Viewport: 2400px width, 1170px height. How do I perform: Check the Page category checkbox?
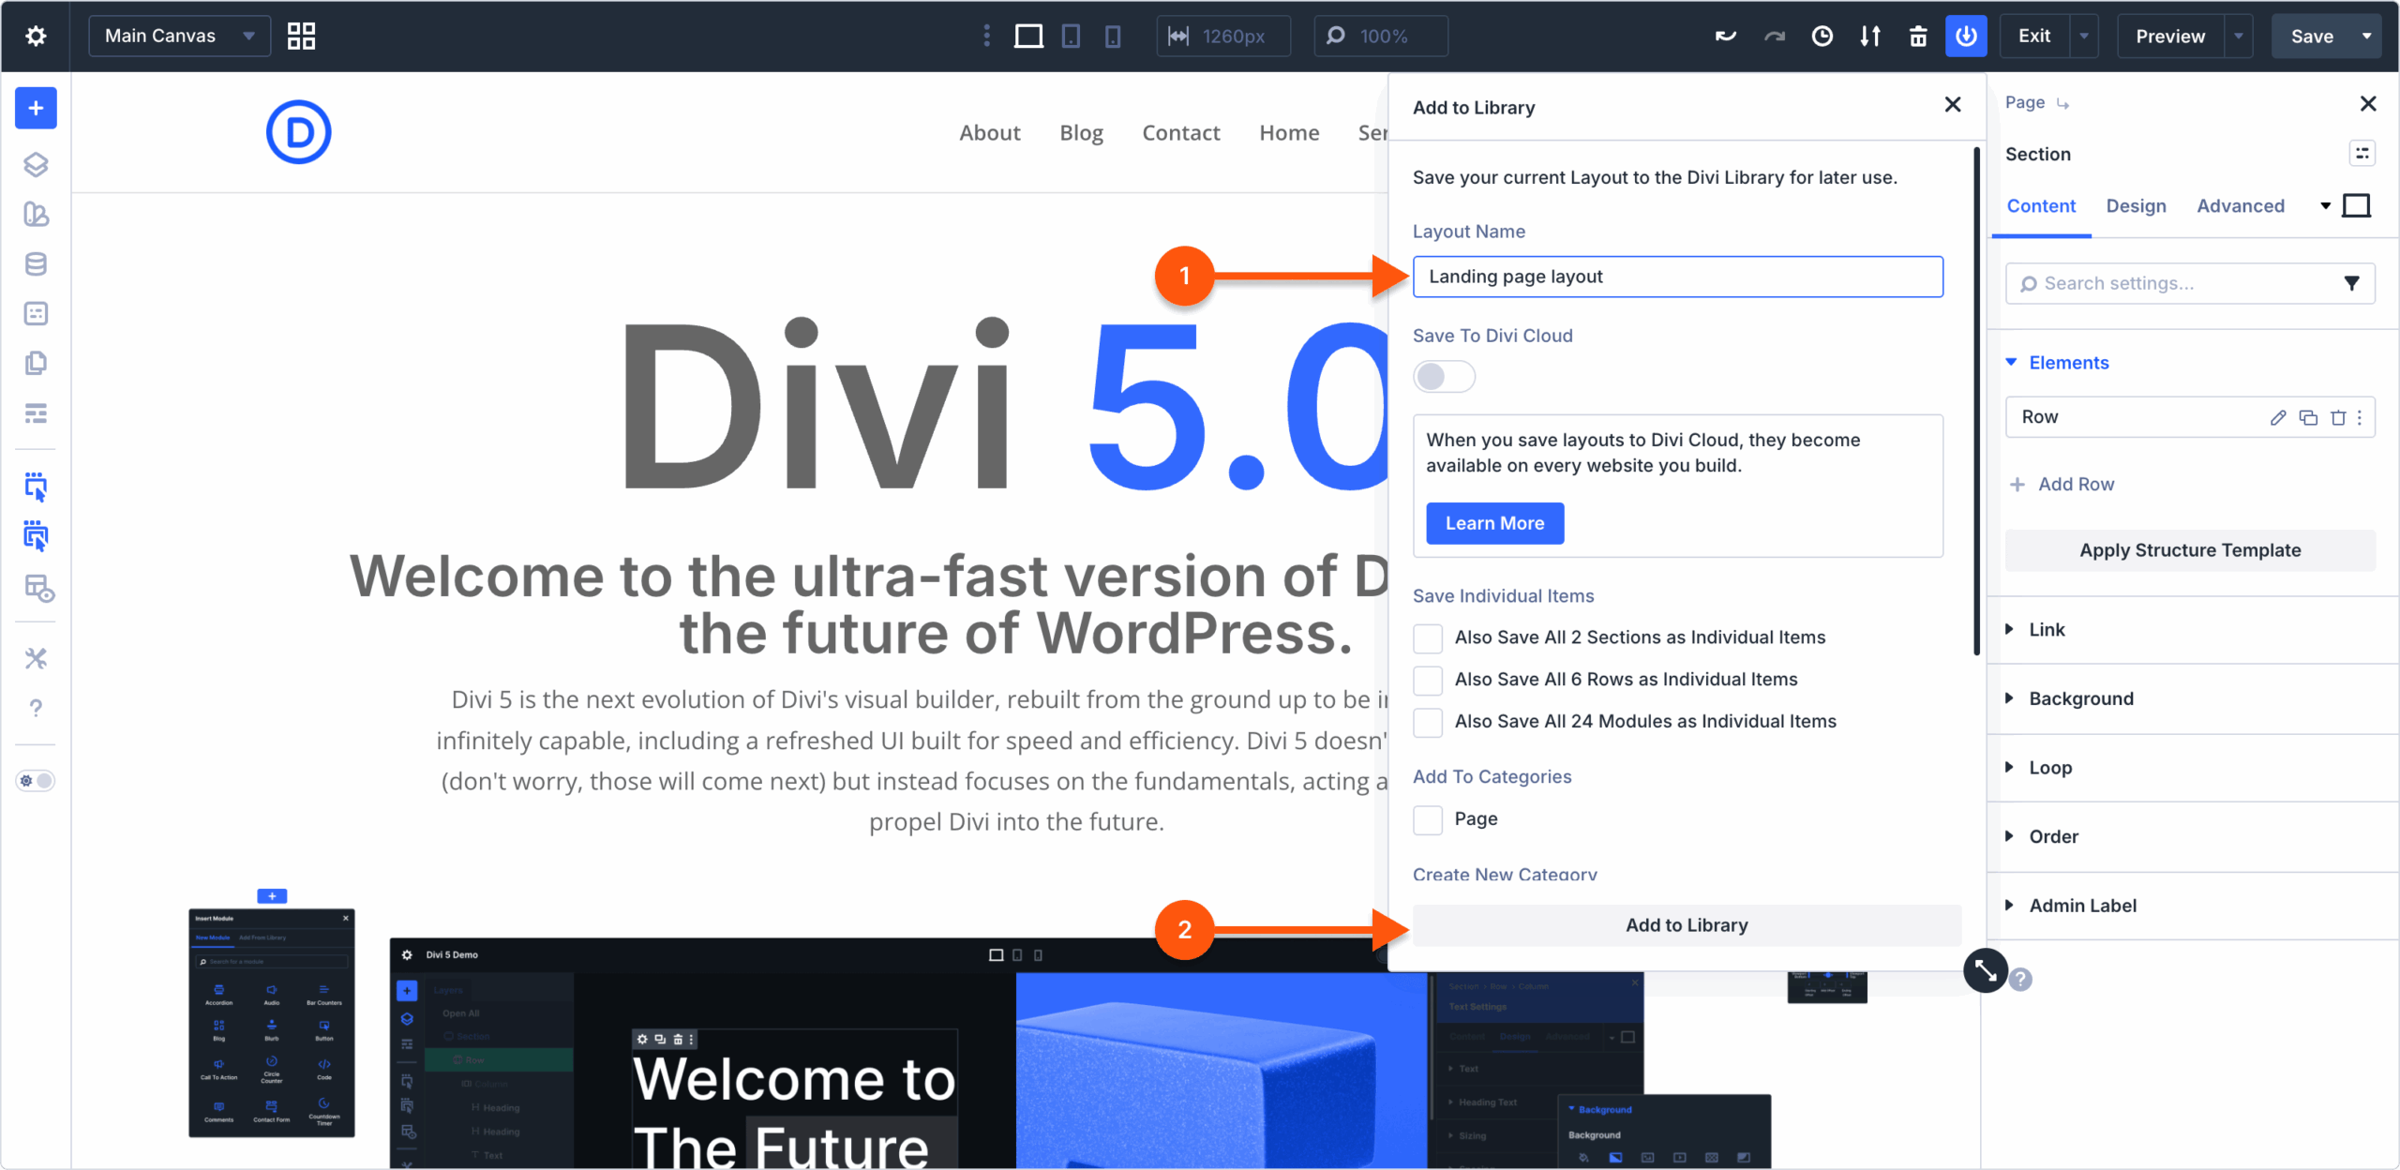1428,819
